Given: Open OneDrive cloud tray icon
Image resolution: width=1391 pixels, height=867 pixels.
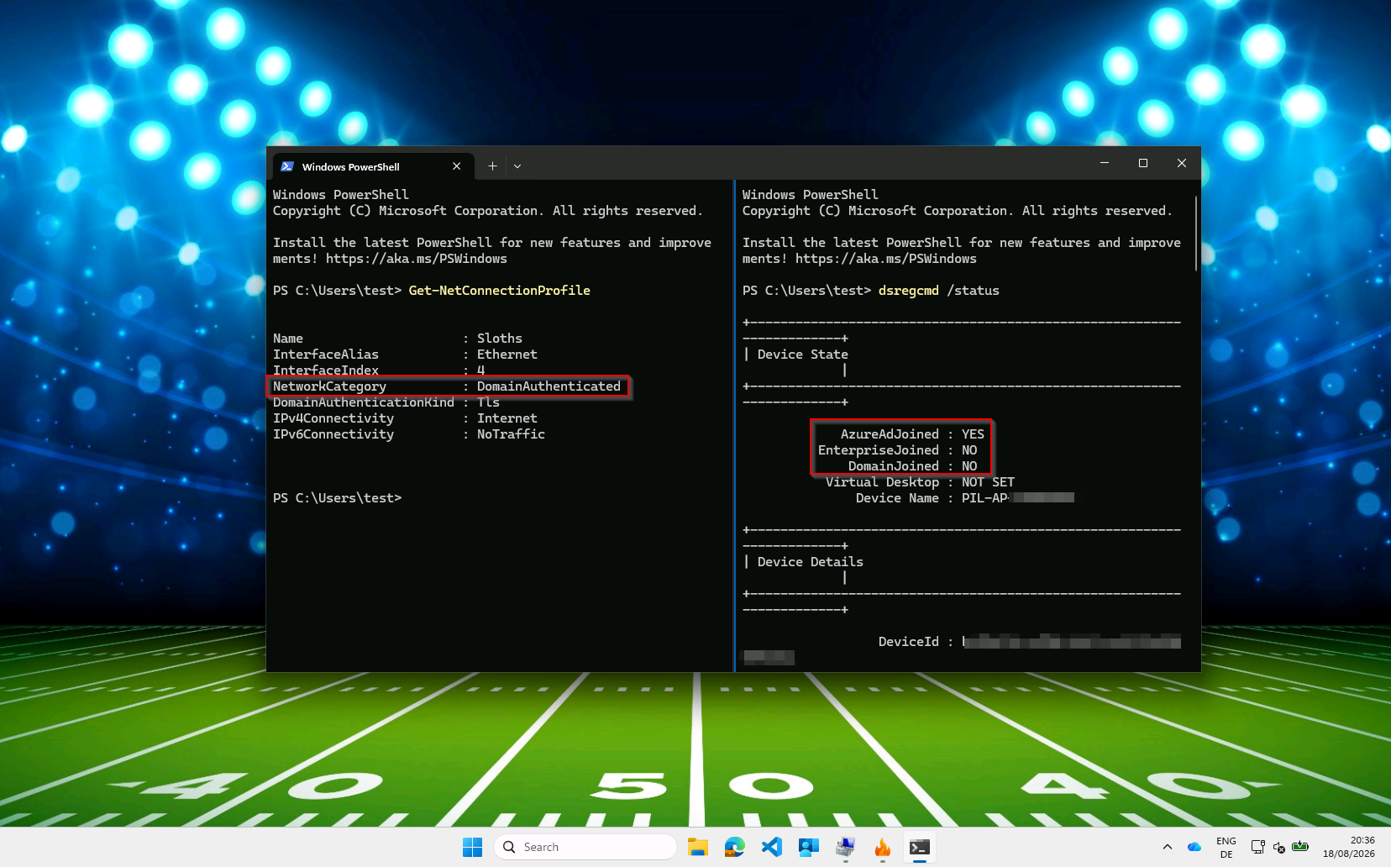Looking at the screenshot, I should pyautogui.click(x=1194, y=847).
